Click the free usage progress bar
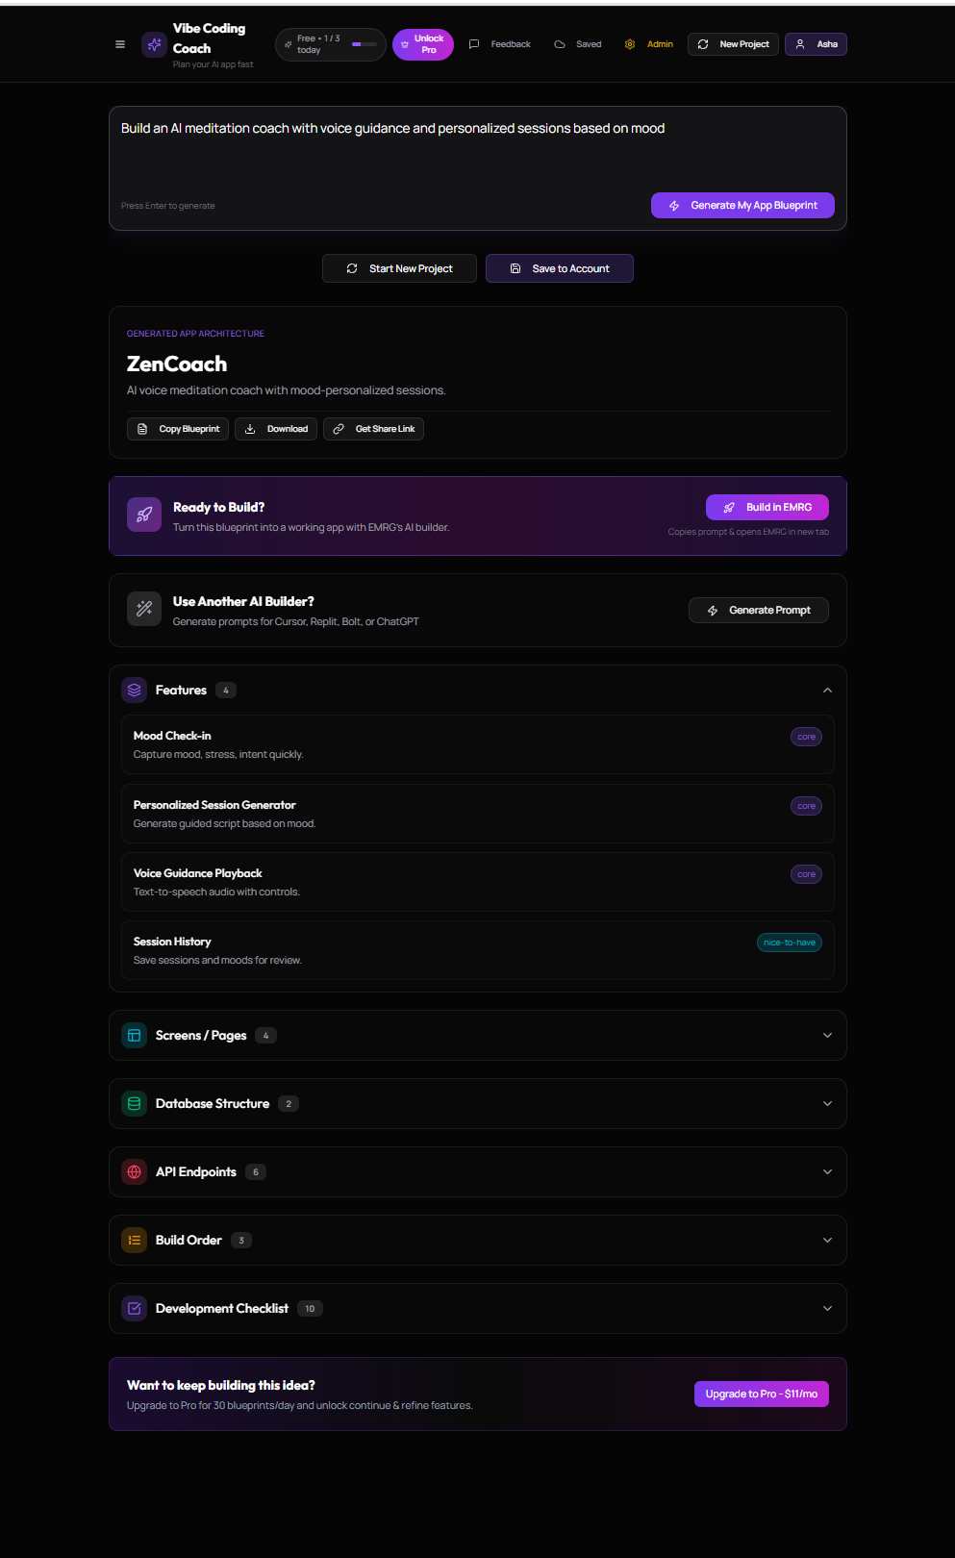Image resolution: width=955 pixels, height=1558 pixels. click(364, 44)
